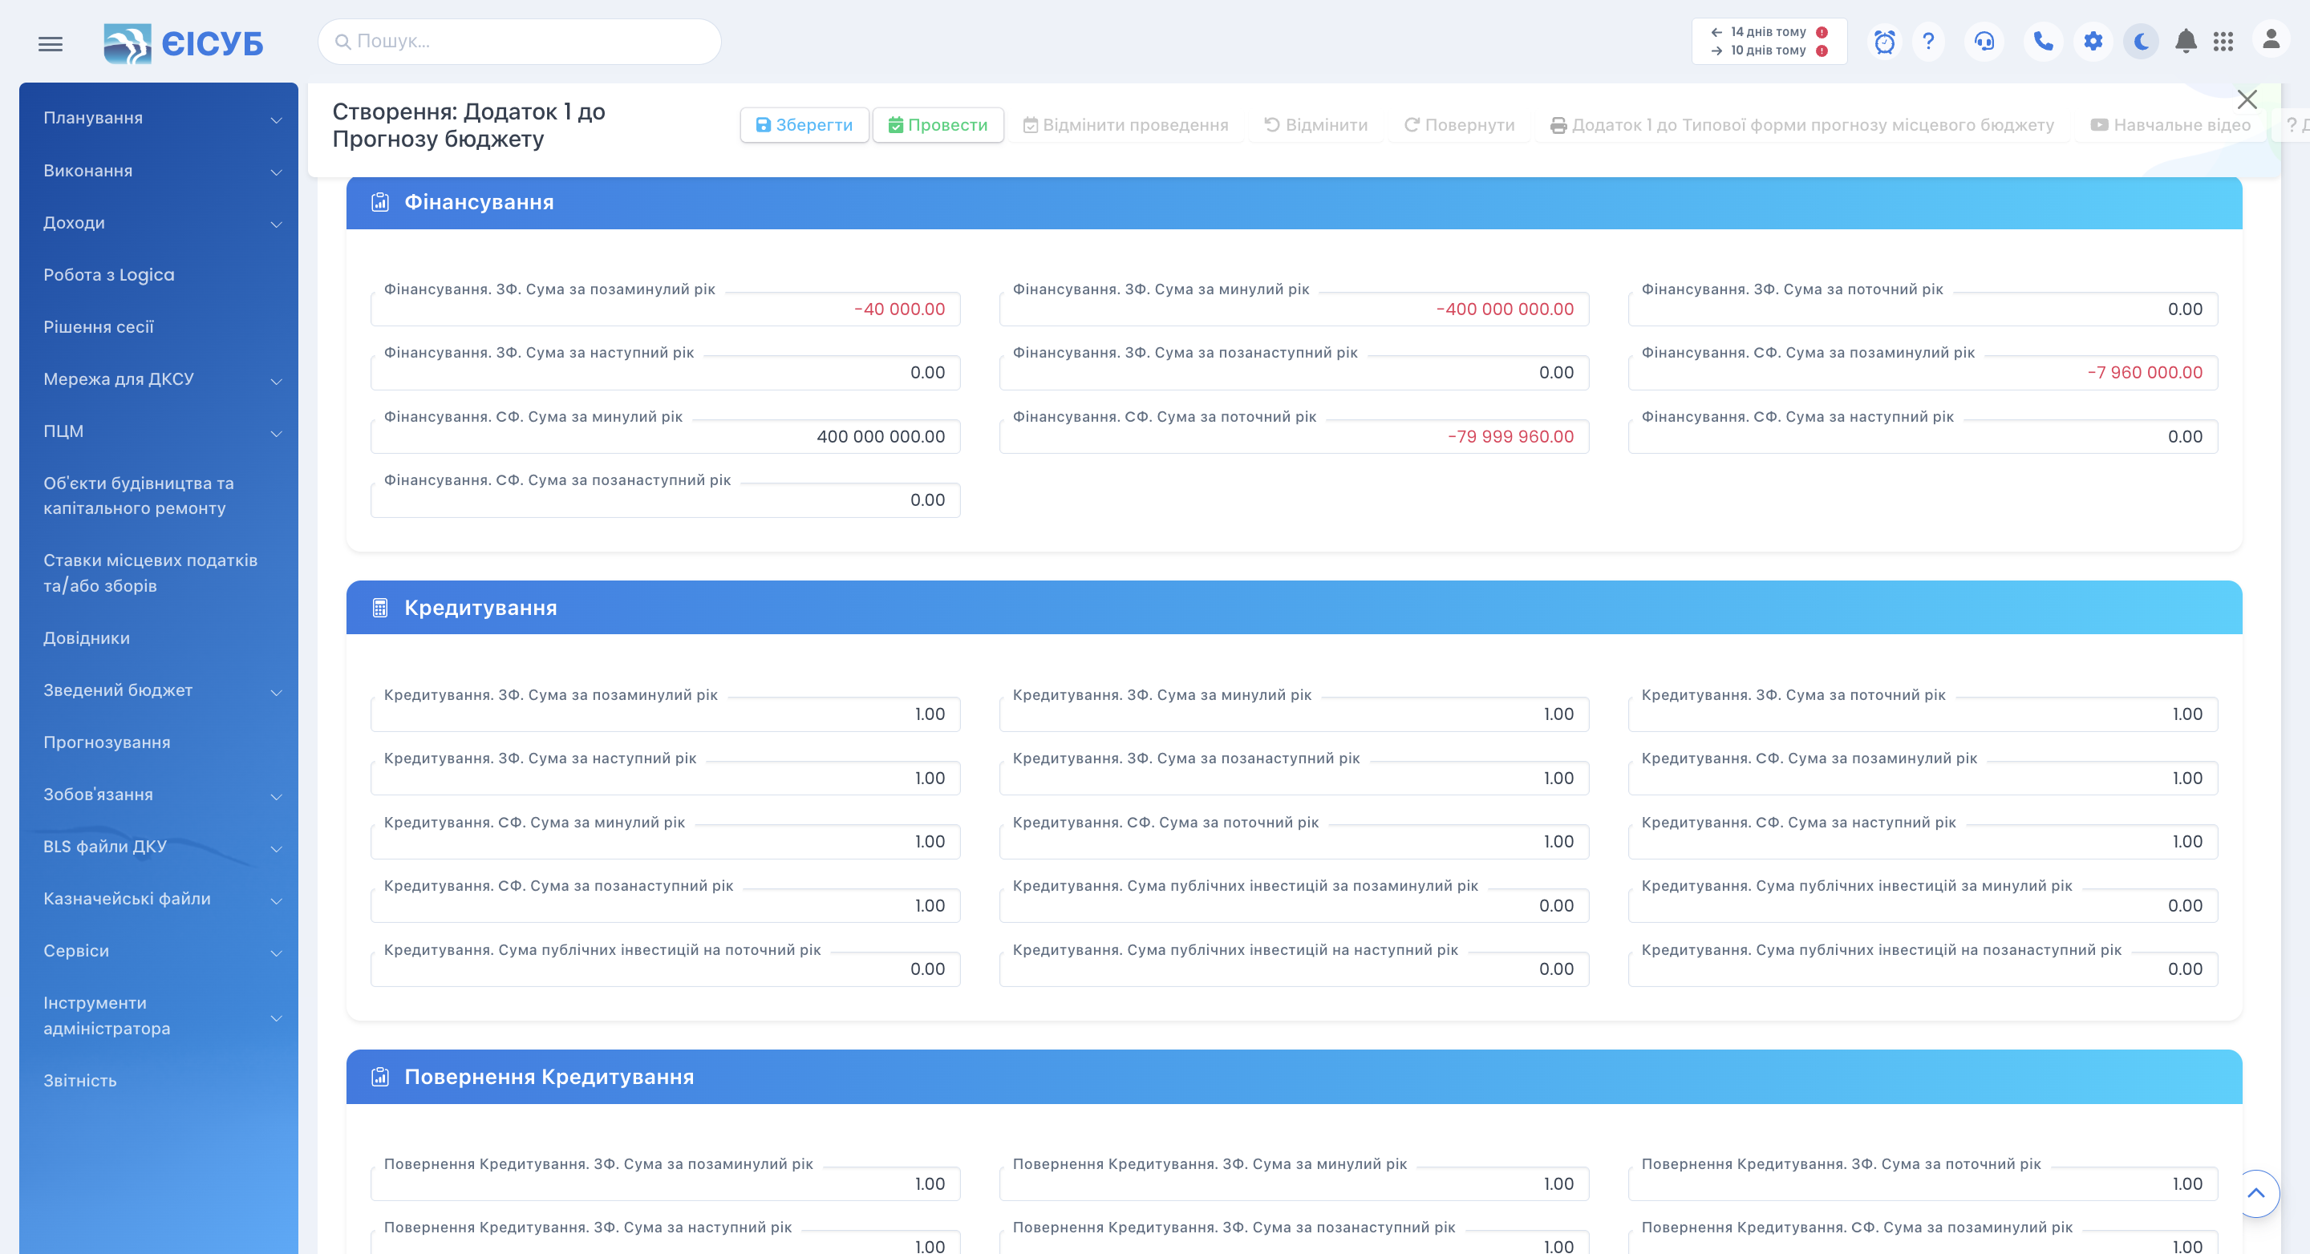
Task: Open the headset support icon
Action: [1984, 41]
